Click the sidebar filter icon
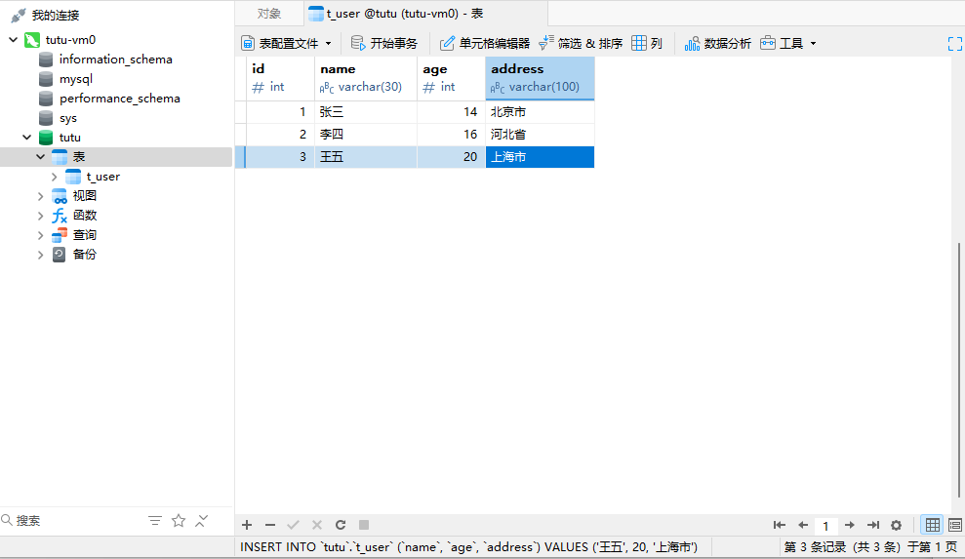Screen dimensions: 965x559 155,521
